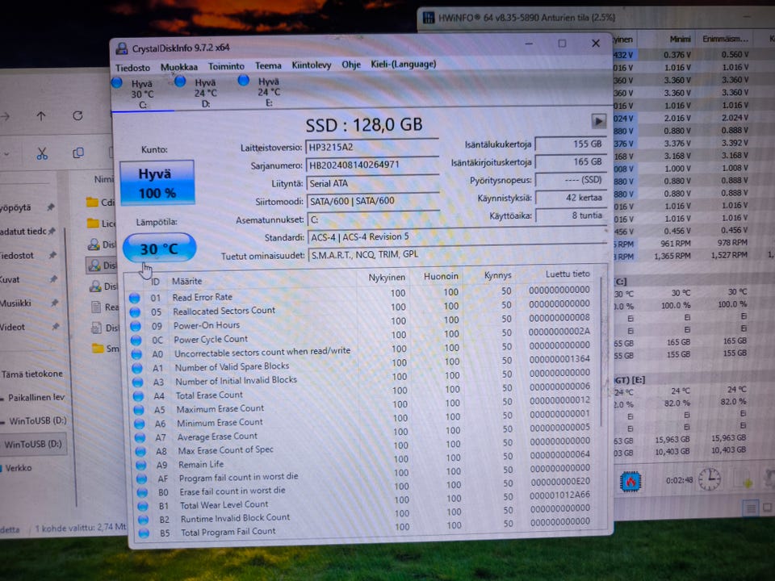Select the Uncorrectable sectors count when read/write row
775x581 pixels.
362,351
